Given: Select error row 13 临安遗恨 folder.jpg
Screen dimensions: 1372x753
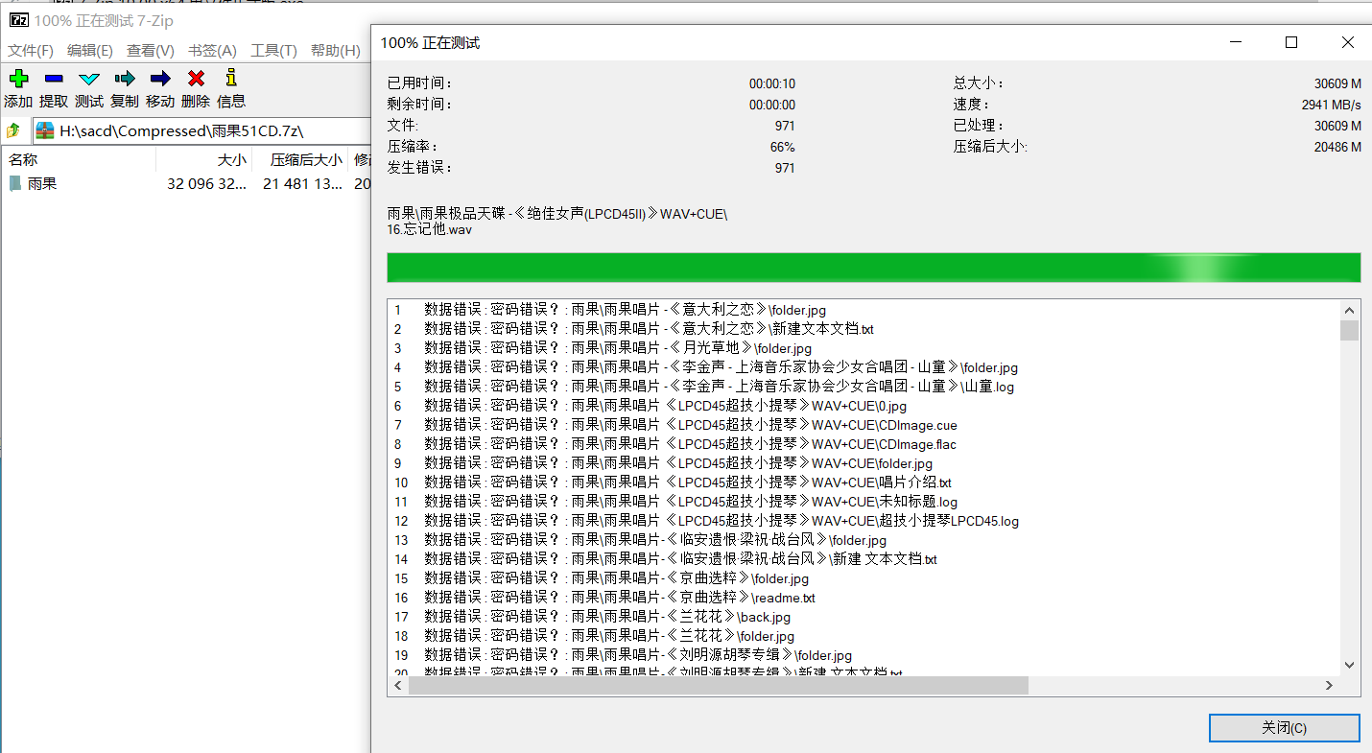Looking at the screenshot, I should [863, 540].
